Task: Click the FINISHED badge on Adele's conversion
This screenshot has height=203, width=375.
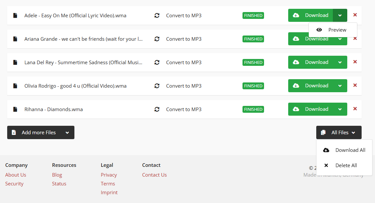Action: pos(253,15)
